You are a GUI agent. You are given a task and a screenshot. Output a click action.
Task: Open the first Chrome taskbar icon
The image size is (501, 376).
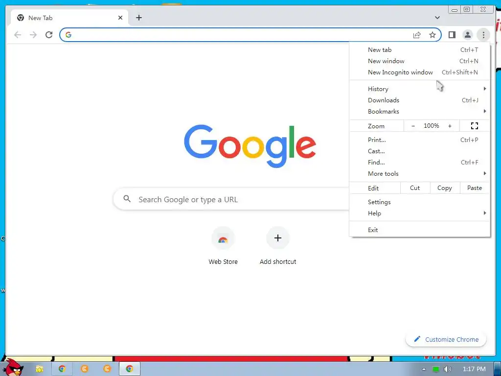(x=62, y=369)
